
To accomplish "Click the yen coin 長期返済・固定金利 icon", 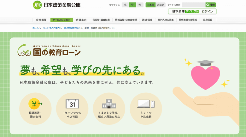I will (35, 104).
